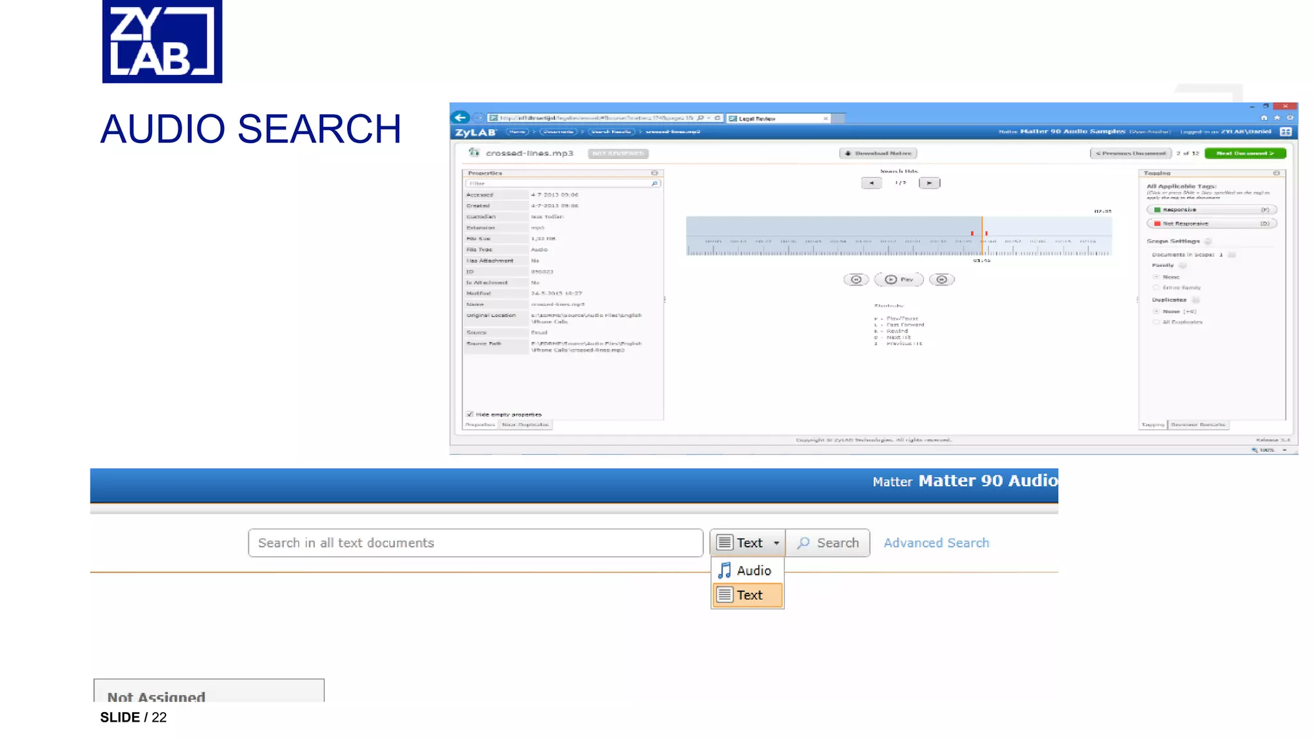Click the browser zoom level dropdown arrow
1314x739 pixels.
tap(1284, 450)
